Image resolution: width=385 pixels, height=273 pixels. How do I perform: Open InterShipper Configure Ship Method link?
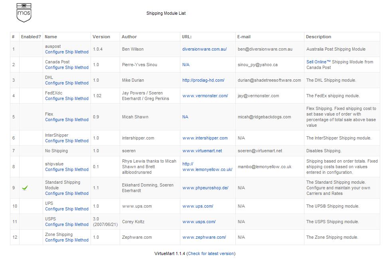pos(67,141)
